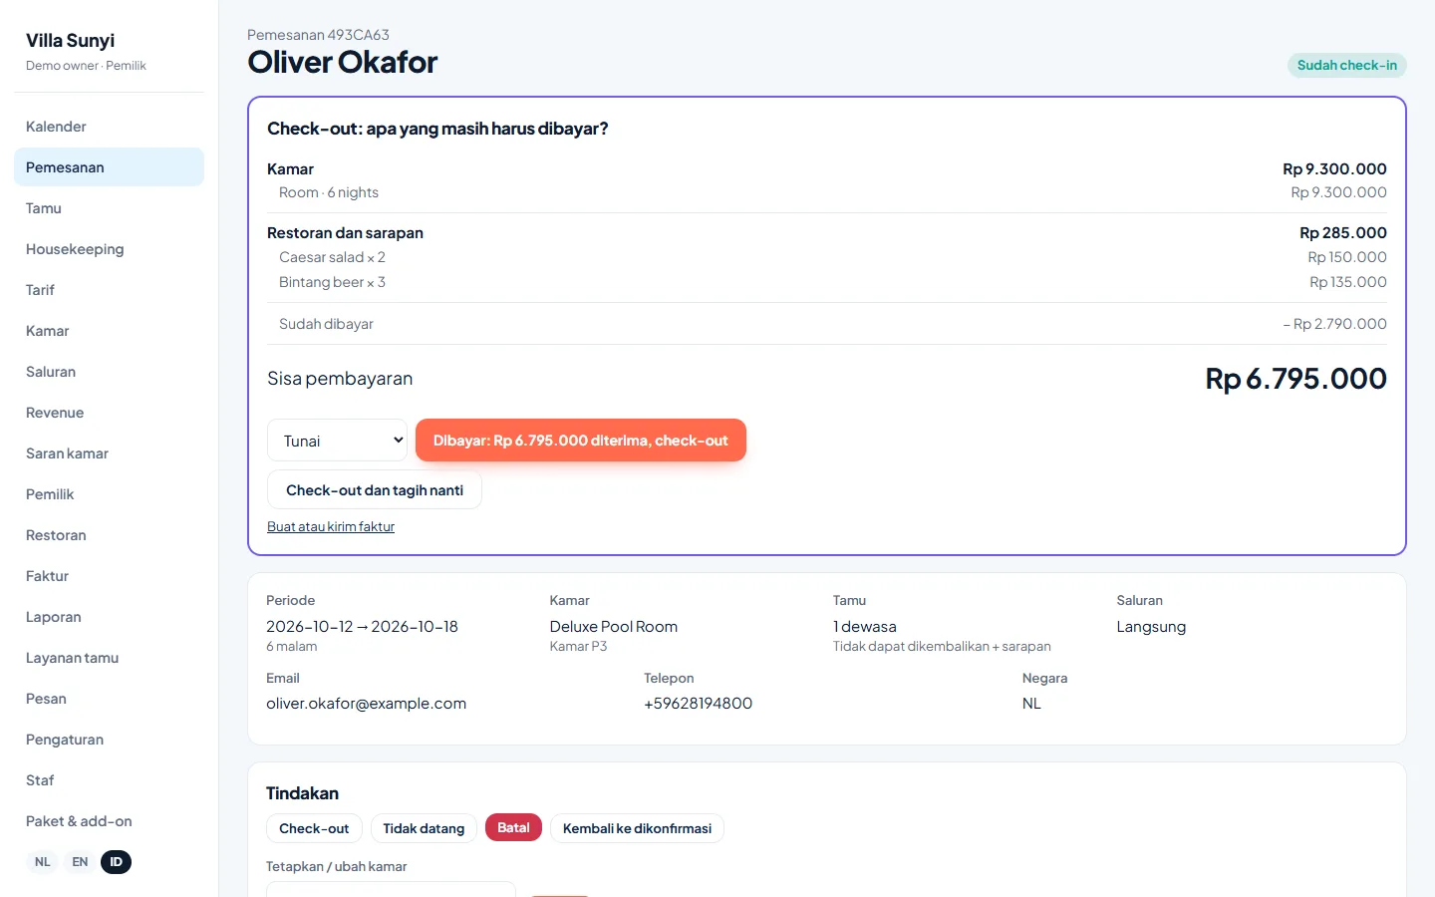Go to Pemilik section

click(109, 494)
